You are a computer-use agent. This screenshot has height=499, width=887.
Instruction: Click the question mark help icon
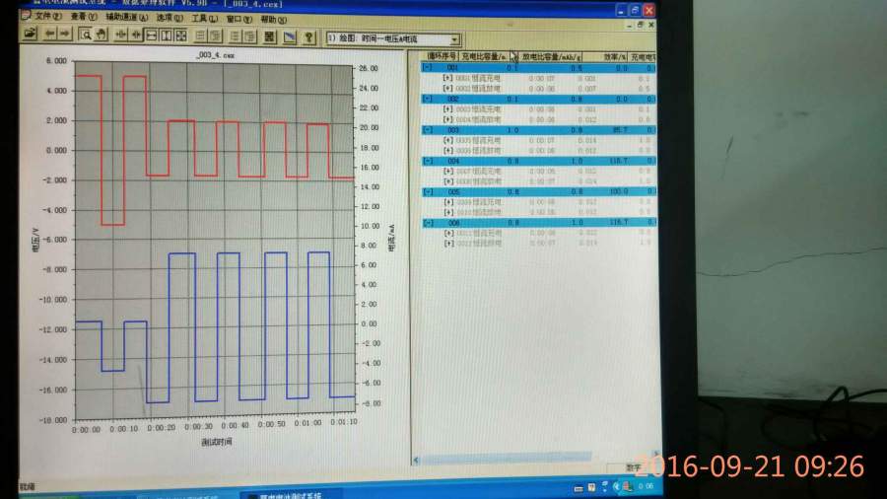[308, 37]
